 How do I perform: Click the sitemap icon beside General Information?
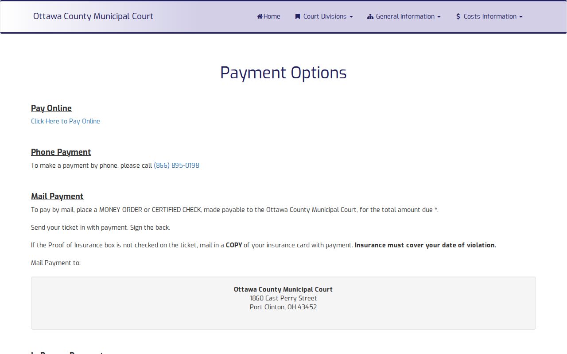point(370,16)
